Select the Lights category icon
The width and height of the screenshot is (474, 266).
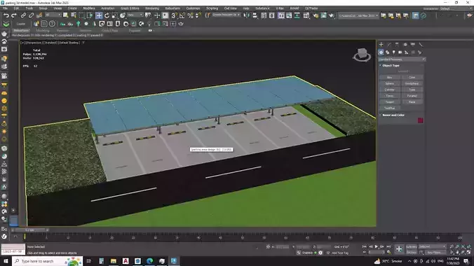[x=393, y=52]
